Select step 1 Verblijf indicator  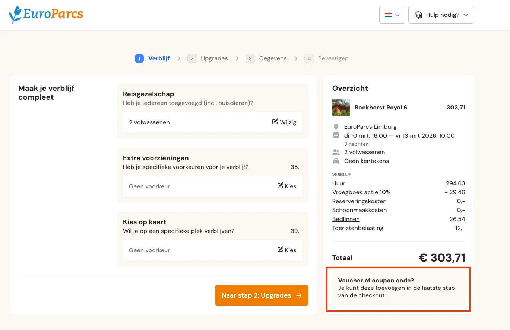[x=139, y=58]
